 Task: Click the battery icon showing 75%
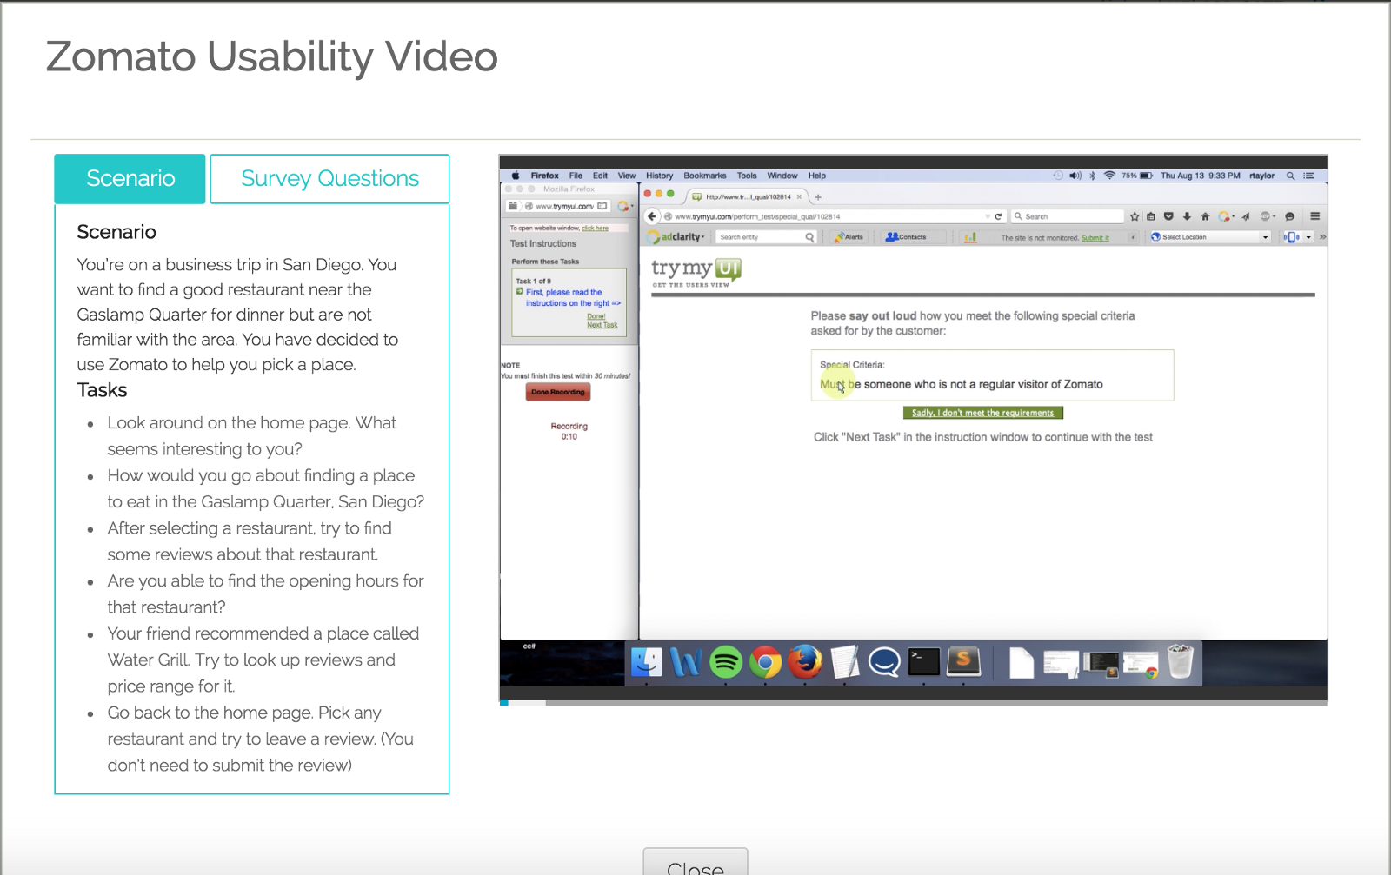pyautogui.click(x=1146, y=176)
